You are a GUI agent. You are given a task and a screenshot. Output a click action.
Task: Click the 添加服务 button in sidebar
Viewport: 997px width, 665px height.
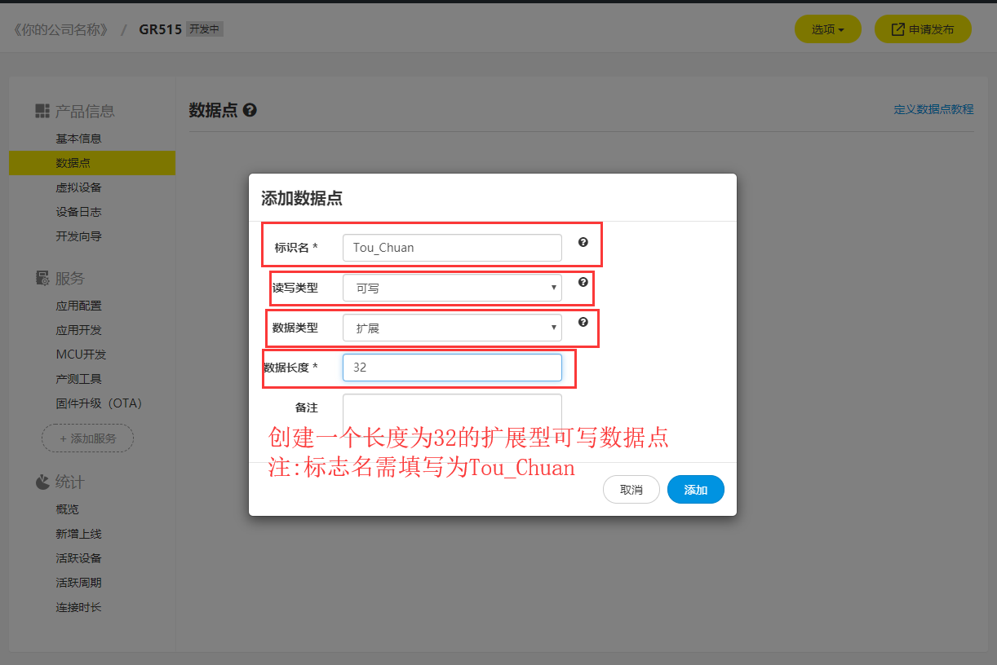[87, 438]
